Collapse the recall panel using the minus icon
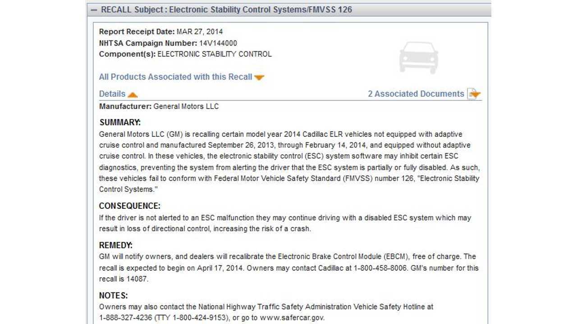The width and height of the screenshot is (577, 324). click(x=94, y=9)
